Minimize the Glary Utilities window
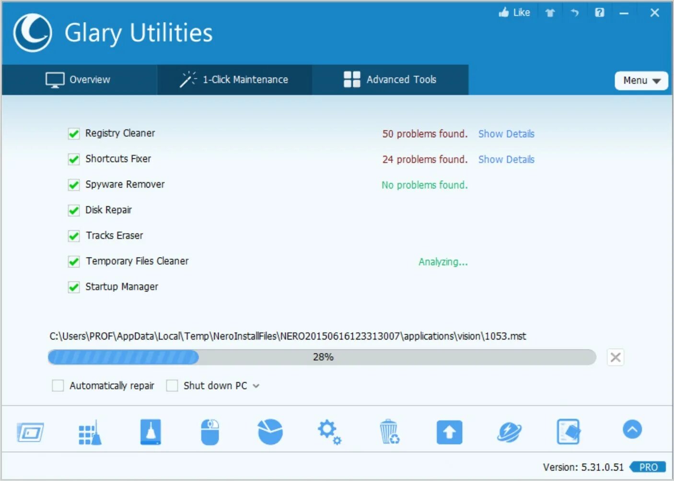Screen dimensions: 674x481 624,13
